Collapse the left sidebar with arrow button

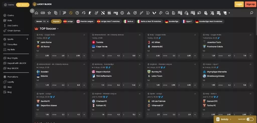click(x=32, y=11)
